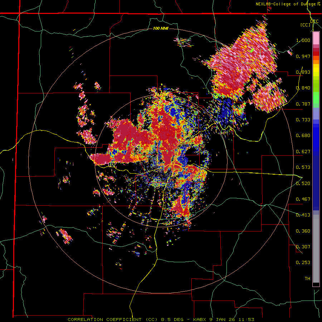322x322 pixels.
Task: Pick the gray band of the color scale
Action: (x=316, y=249)
